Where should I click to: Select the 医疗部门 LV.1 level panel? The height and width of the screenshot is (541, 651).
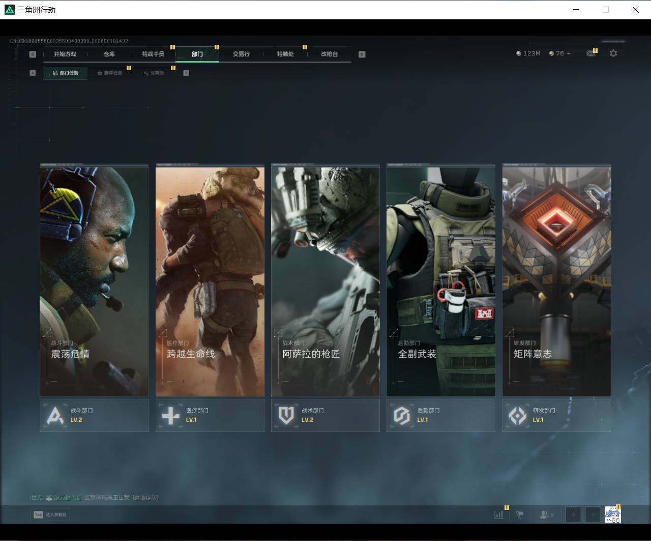coord(210,415)
